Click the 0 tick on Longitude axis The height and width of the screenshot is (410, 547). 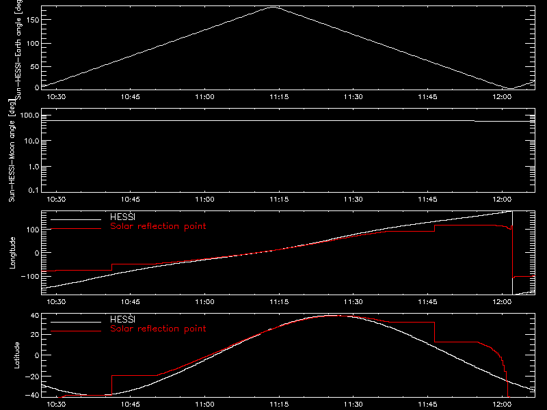point(38,253)
